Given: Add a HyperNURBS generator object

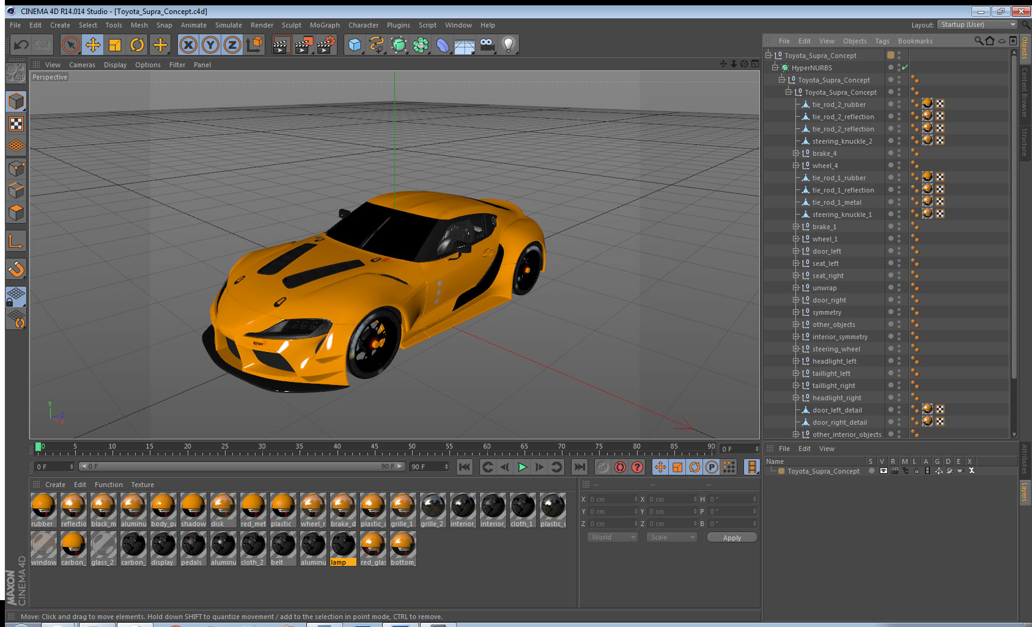Looking at the screenshot, I should [399, 45].
